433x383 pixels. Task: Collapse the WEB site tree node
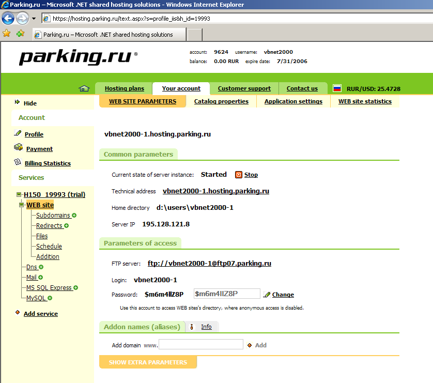pos(21,205)
